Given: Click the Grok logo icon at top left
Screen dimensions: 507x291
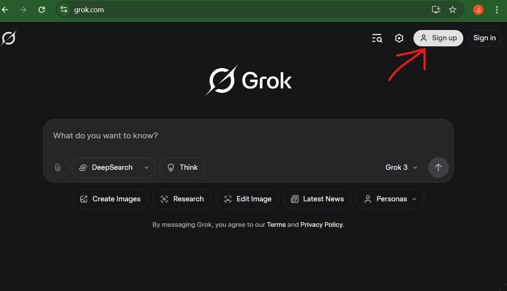Looking at the screenshot, I should 8,38.
